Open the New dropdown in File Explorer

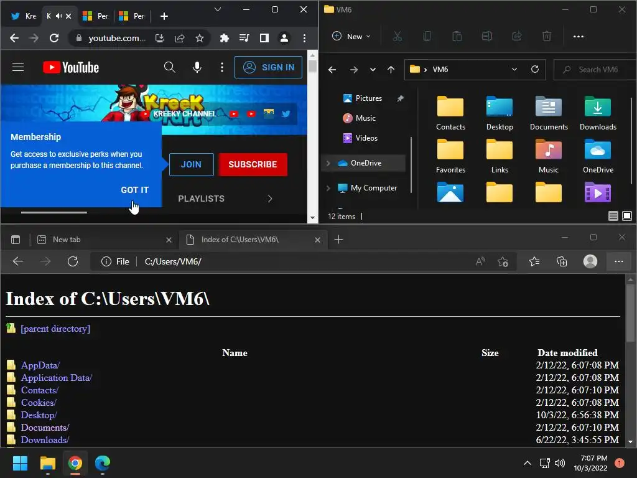(x=351, y=37)
